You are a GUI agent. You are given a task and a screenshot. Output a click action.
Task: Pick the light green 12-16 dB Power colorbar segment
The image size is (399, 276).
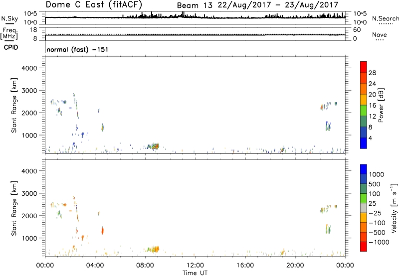(364, 111)
